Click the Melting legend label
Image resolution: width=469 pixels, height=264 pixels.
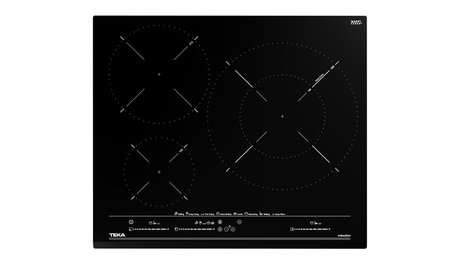point(267,214)
